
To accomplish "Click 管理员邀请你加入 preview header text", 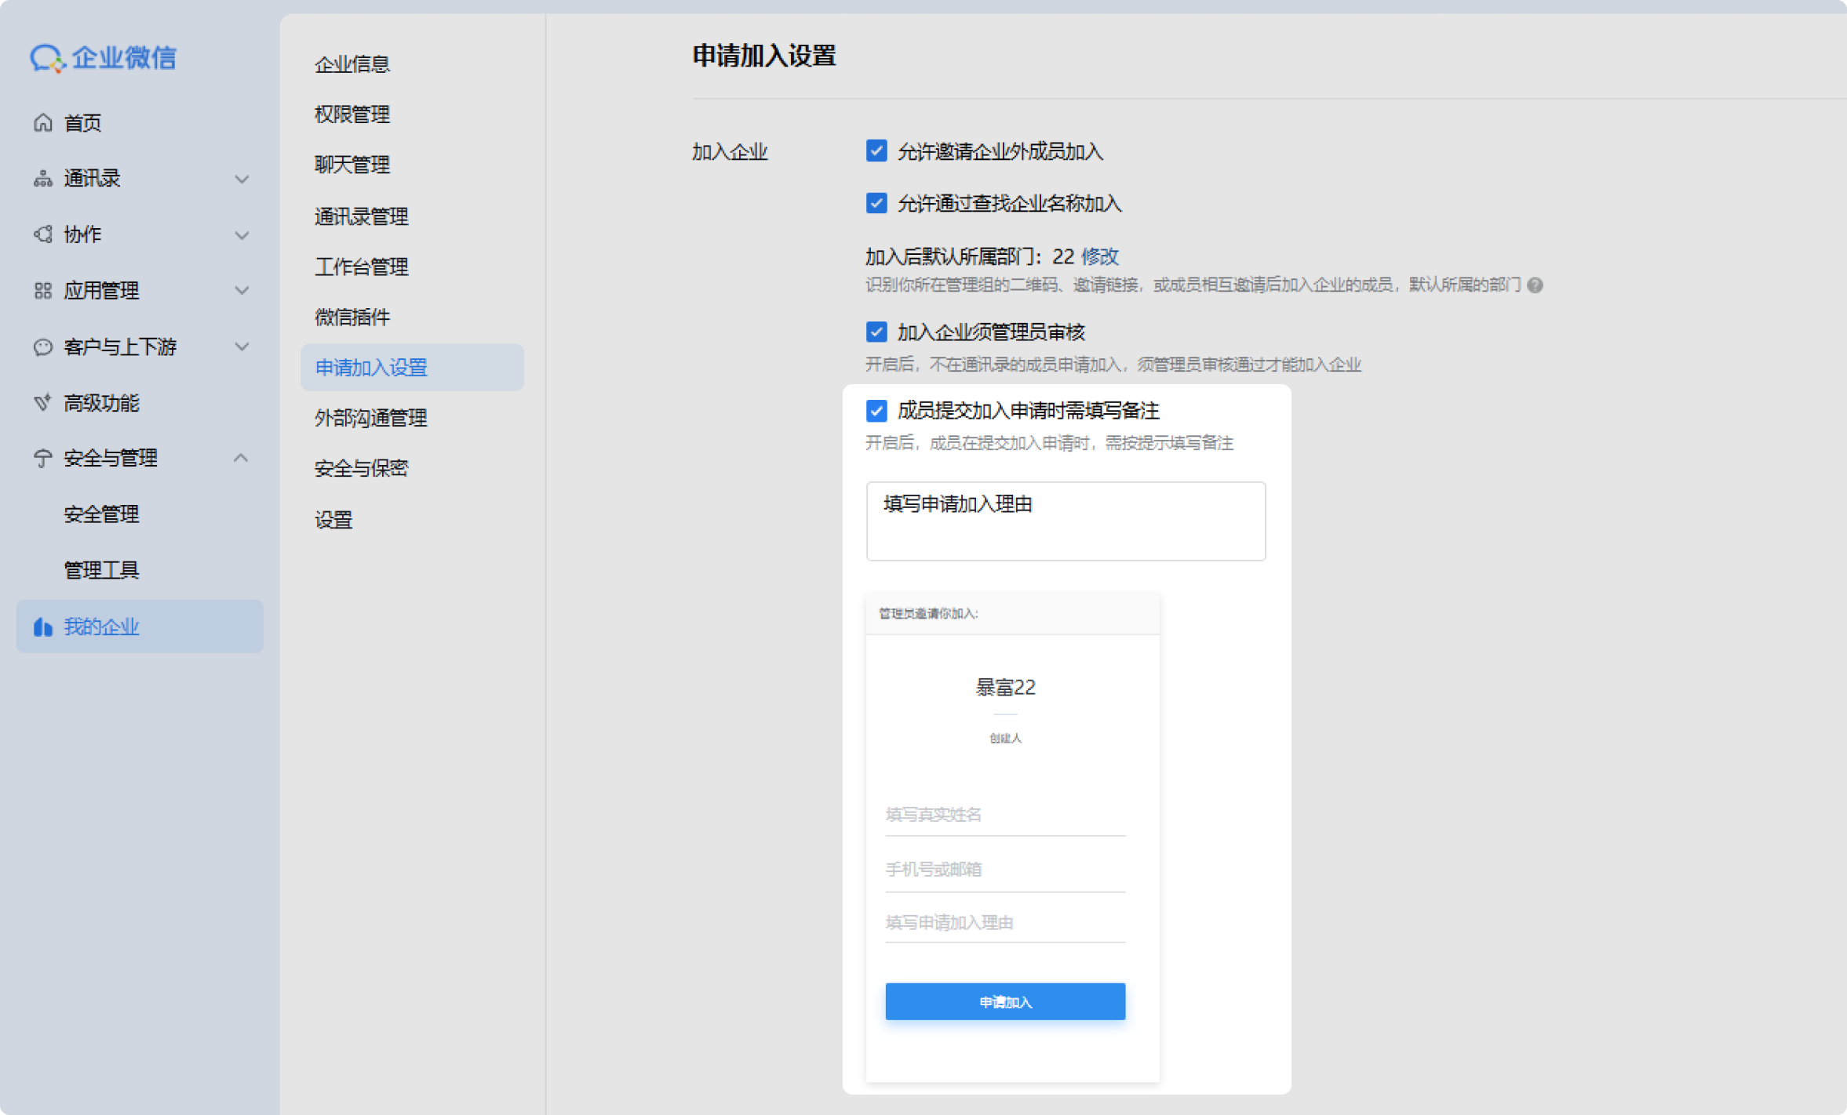I will pyautogui.click(x=928, y=613).
